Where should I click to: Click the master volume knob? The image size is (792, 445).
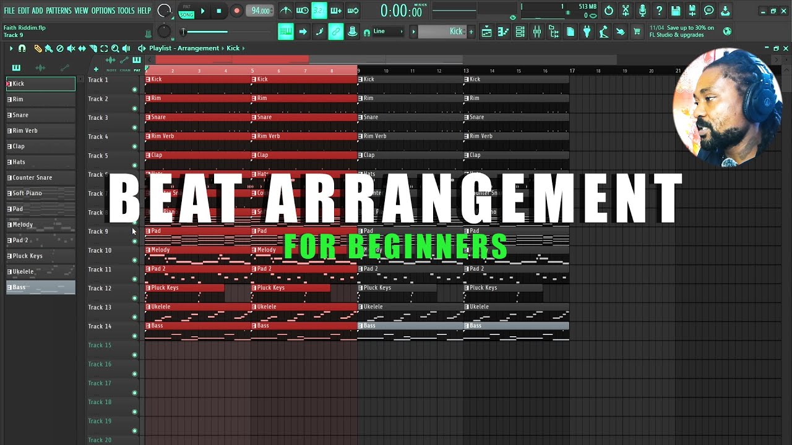[165, 11]
